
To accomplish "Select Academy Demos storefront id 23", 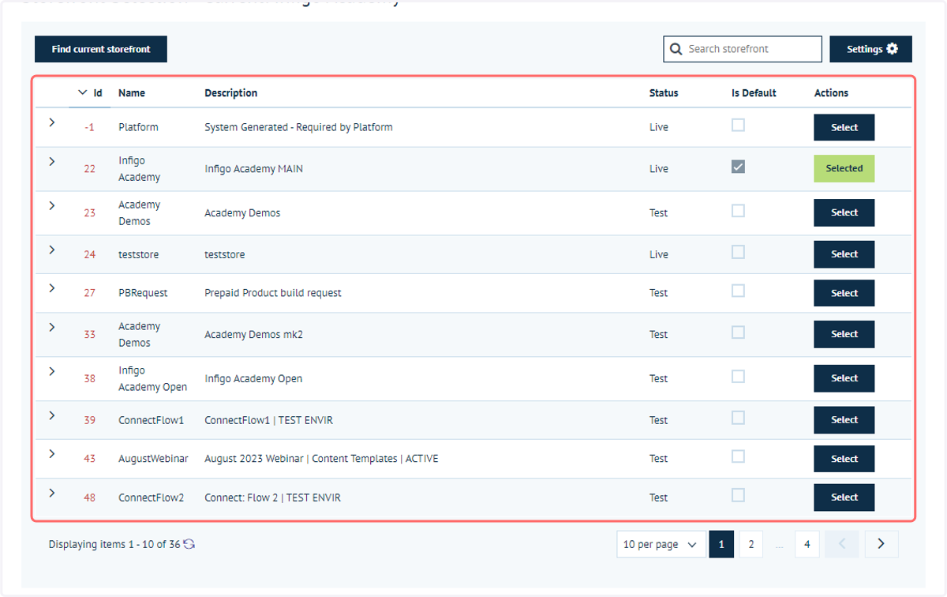I will tap(844, 212).
